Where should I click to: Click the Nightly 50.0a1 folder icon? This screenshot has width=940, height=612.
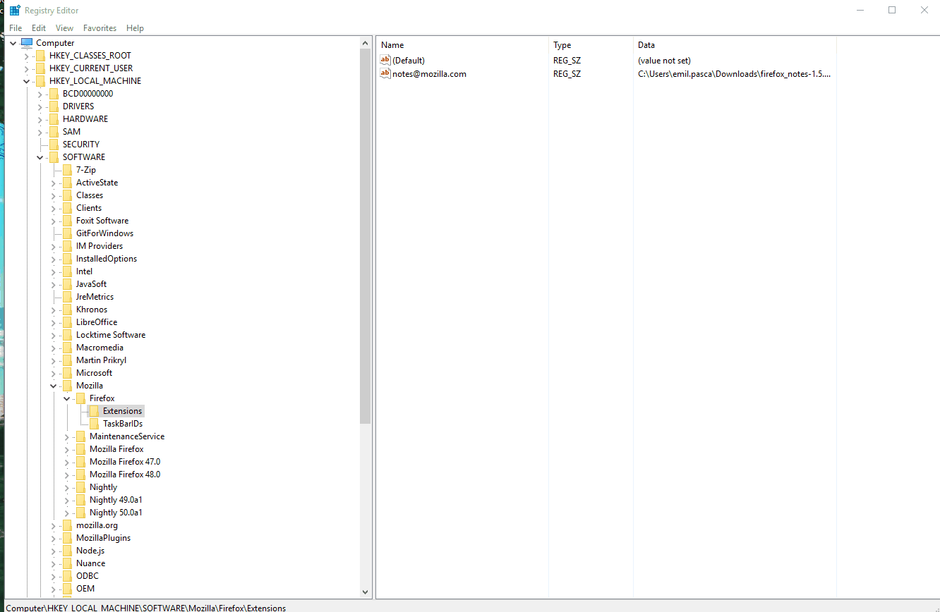coord(80,513)
